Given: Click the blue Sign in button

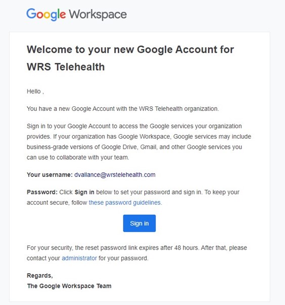Looking at the screenshot, I should click(139, 223).
